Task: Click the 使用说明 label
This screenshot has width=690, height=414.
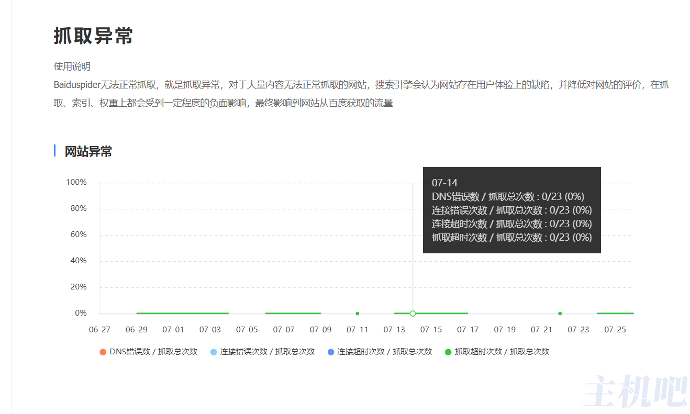Action: 72,66
